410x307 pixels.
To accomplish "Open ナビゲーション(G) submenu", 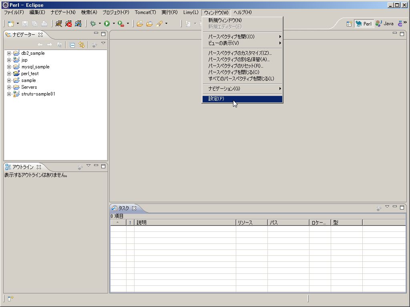I will point(242,89).
